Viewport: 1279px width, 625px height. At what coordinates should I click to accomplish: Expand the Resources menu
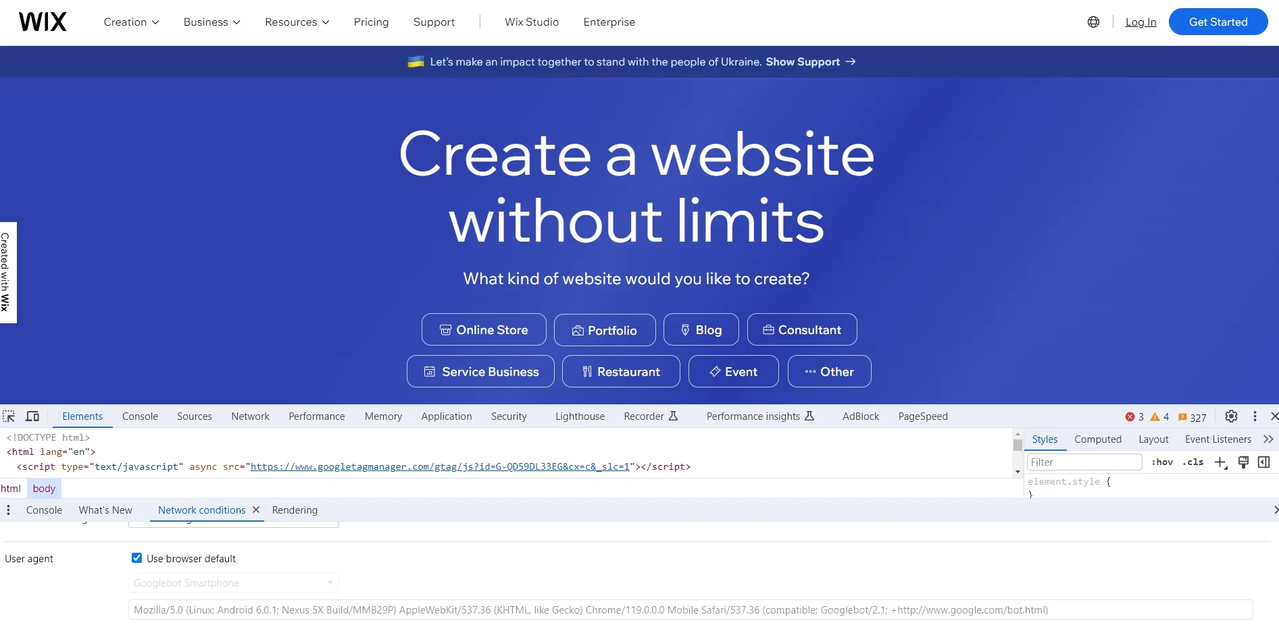[x=297, y=22]
